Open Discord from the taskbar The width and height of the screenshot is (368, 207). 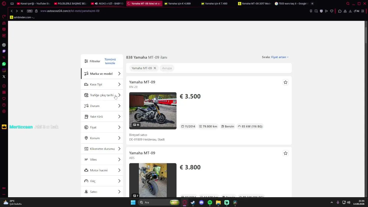(x=201, y=202)
